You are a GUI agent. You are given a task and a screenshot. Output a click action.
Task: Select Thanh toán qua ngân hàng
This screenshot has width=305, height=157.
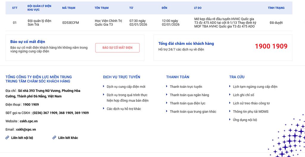click(189, 95)
